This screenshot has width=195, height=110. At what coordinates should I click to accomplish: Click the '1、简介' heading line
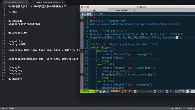pyautogui.click(x=13, y=12)
